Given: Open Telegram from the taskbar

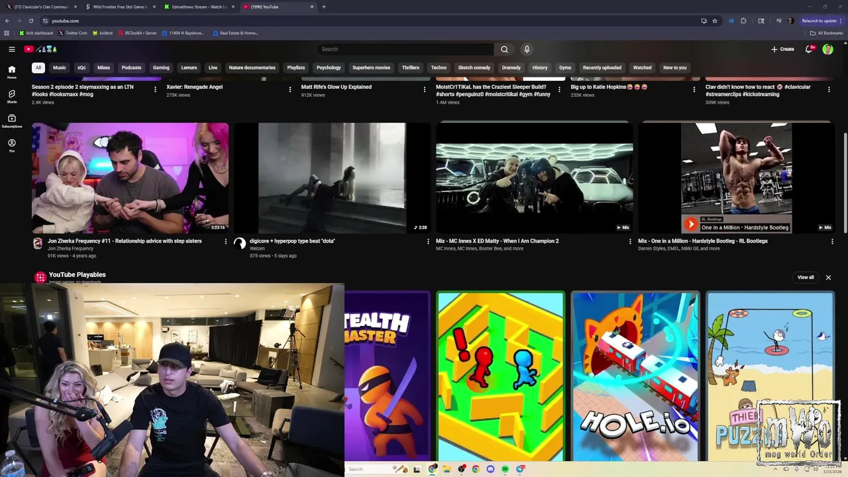Looking at the screenshot, I should pyautogui.click(x=520, y=469).
